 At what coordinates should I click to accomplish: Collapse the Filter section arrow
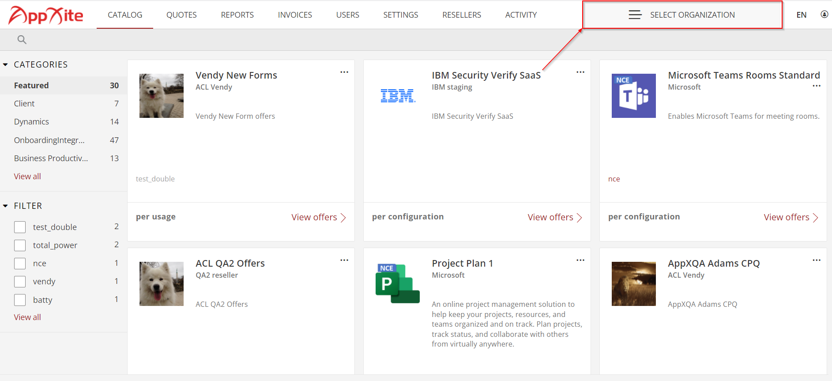click(5, 206)
